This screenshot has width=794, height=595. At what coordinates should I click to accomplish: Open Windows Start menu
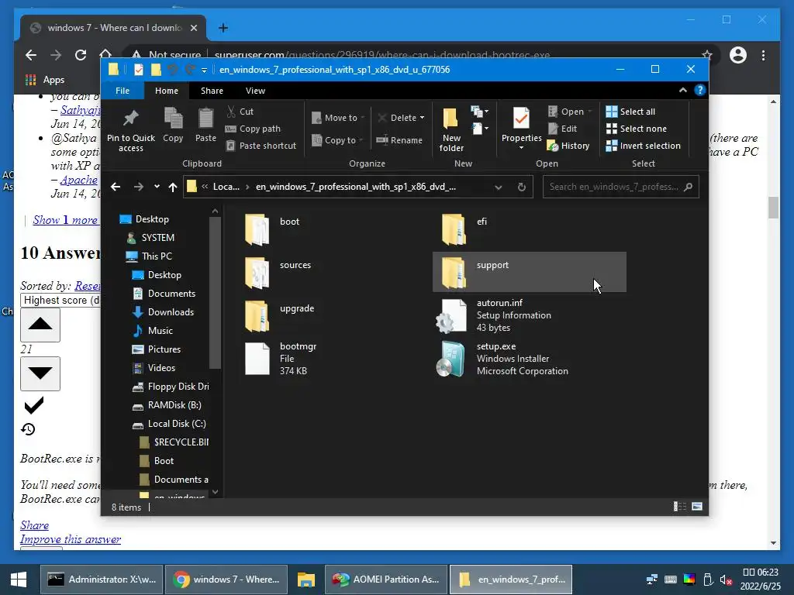coord(19,580)
